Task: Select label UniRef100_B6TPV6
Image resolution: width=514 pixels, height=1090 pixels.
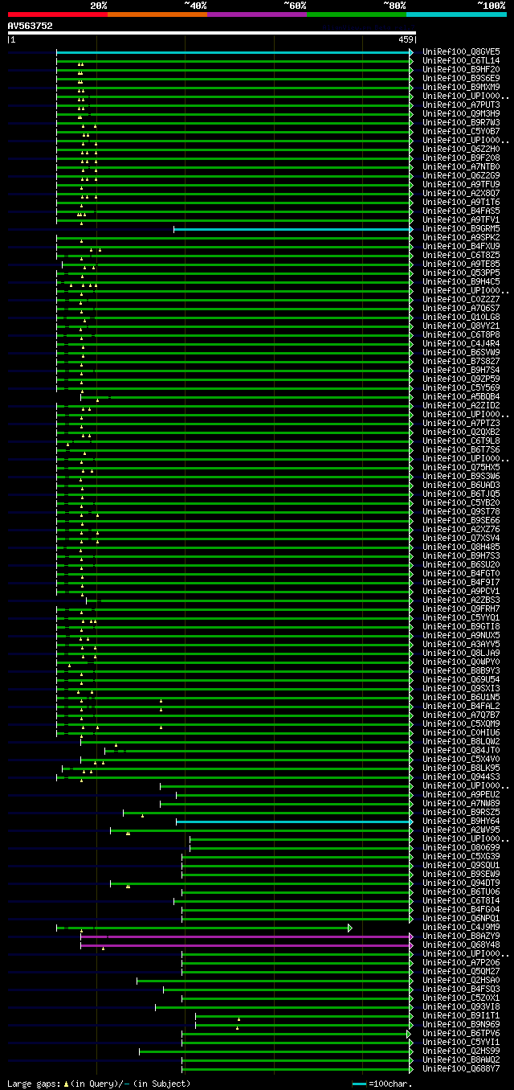Action: pos(461,1033)
